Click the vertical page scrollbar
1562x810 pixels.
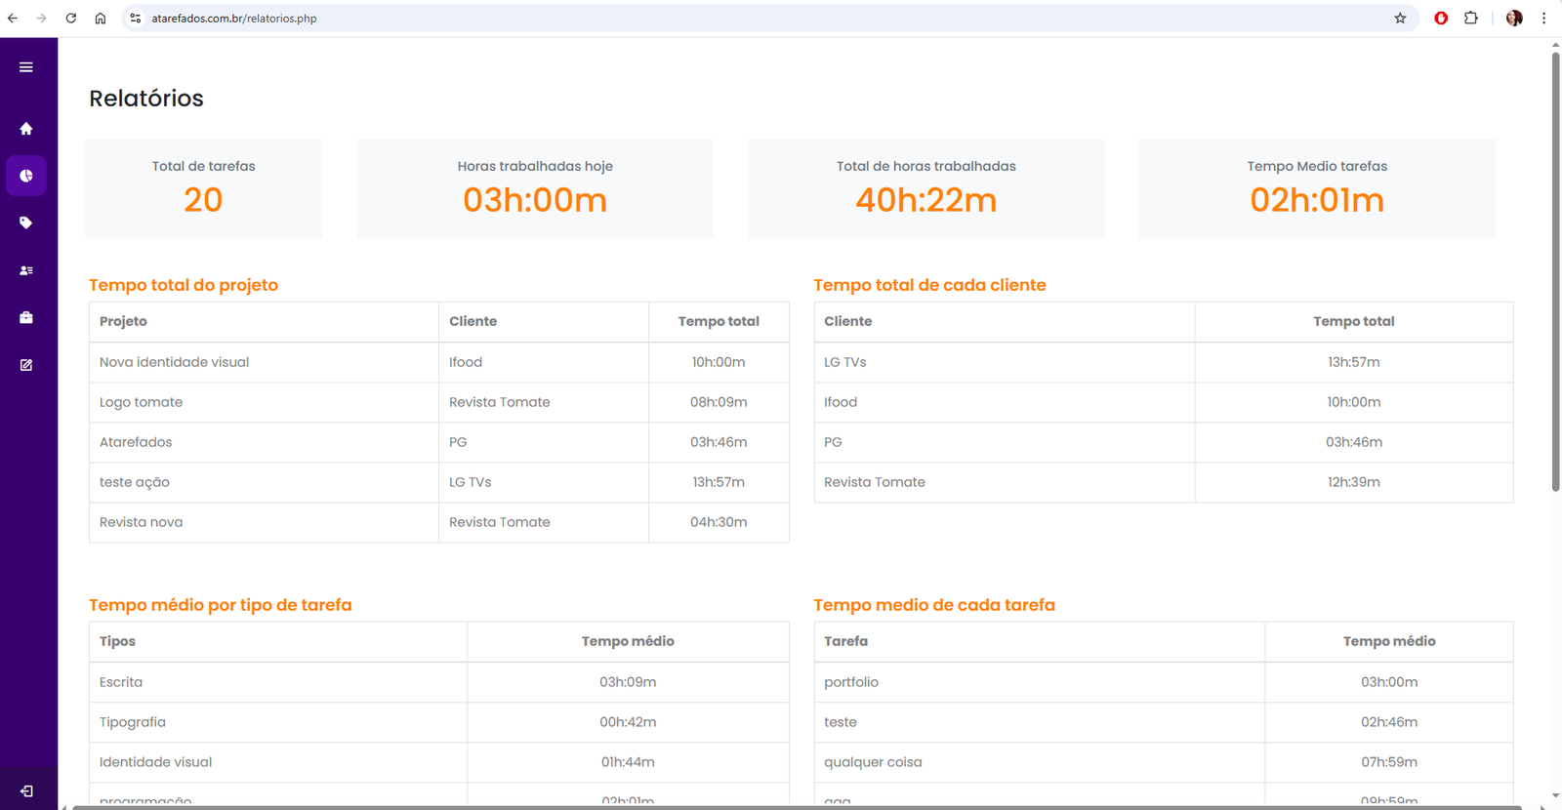1555,273
